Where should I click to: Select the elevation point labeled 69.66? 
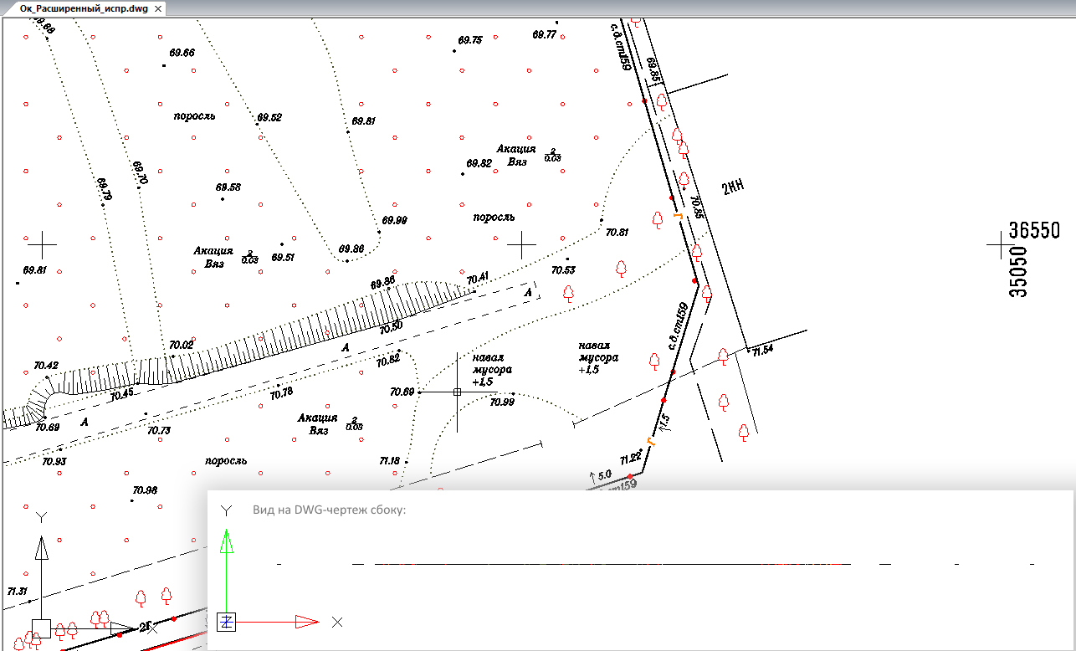pyautogui.click(x=181, y=52)
